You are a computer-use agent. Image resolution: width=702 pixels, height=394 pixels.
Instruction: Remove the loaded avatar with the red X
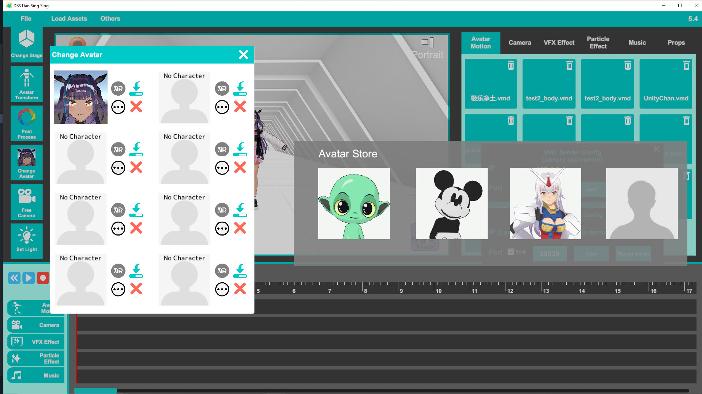coord(136,107)
